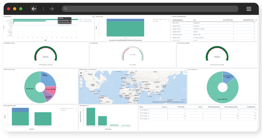Viewport: 262px width, 140px height.
Task: Sort by UserDisplayName column chevron
Action: pos(192,20)
